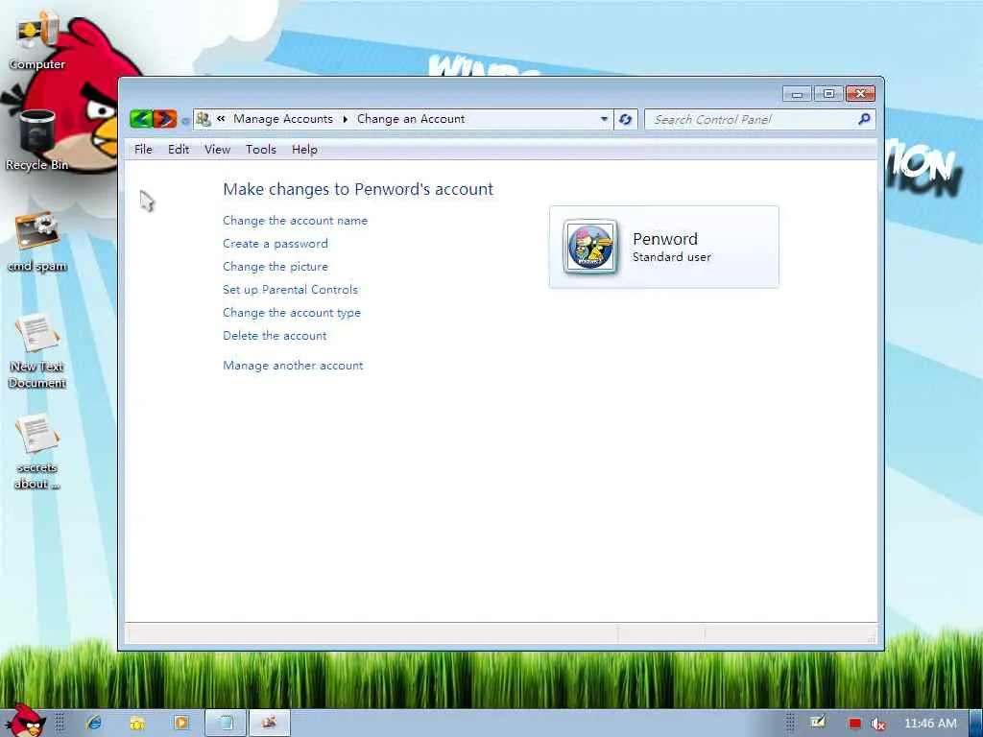983x737 pixels.
Task: Open Windows Explorer folder in taskbar
Action: (x=137, y=724)
